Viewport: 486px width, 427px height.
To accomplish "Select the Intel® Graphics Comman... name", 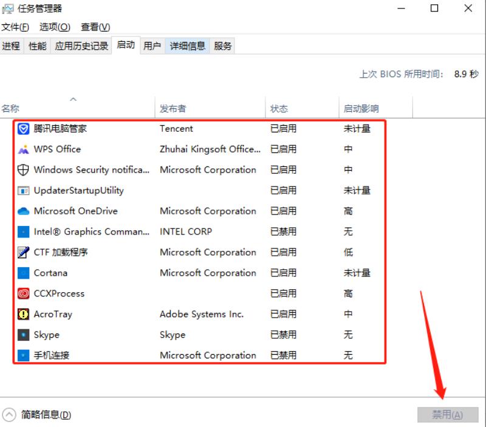I will click(x=92, y=232).
